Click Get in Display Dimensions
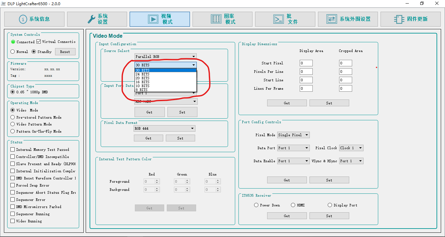Screen dimensions: 445x237 (287, 103)
